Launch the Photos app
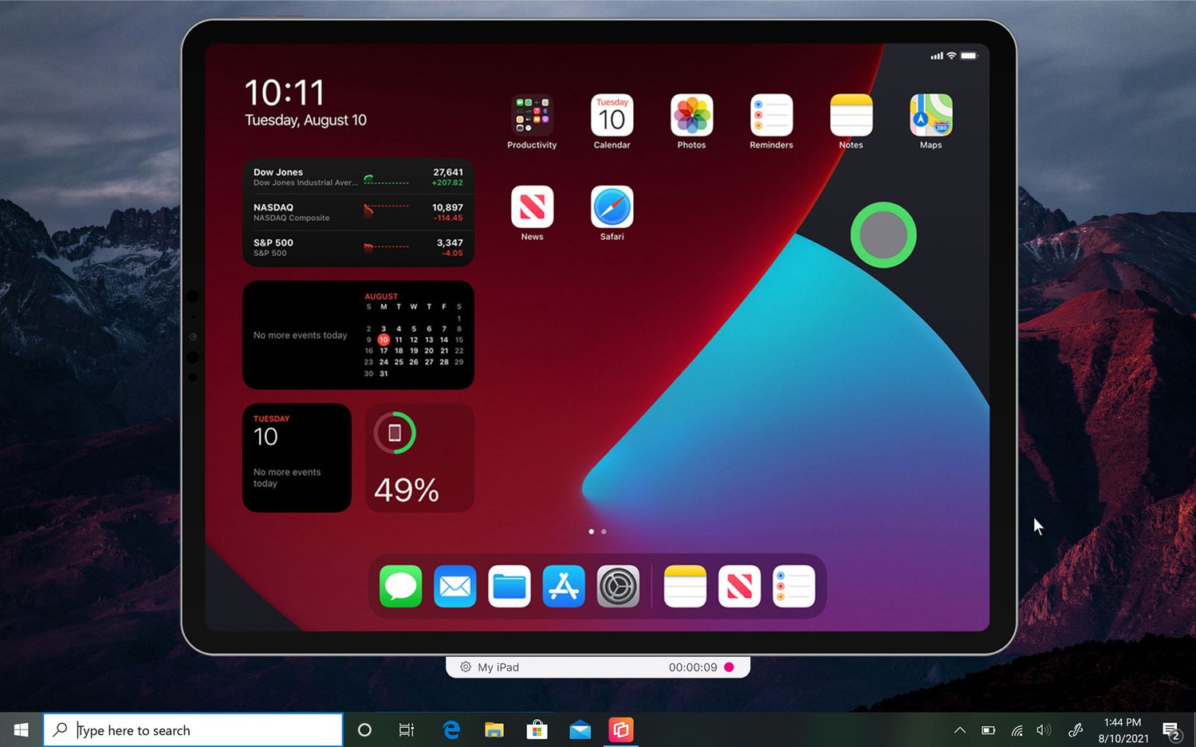Viewport: 1196px width, 747px height. tap(690, 116)
